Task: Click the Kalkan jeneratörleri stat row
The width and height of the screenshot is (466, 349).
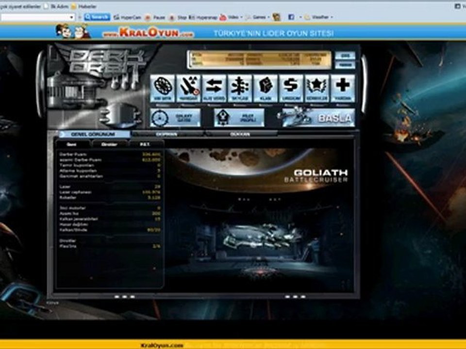Action: click(x=110, y=219)
